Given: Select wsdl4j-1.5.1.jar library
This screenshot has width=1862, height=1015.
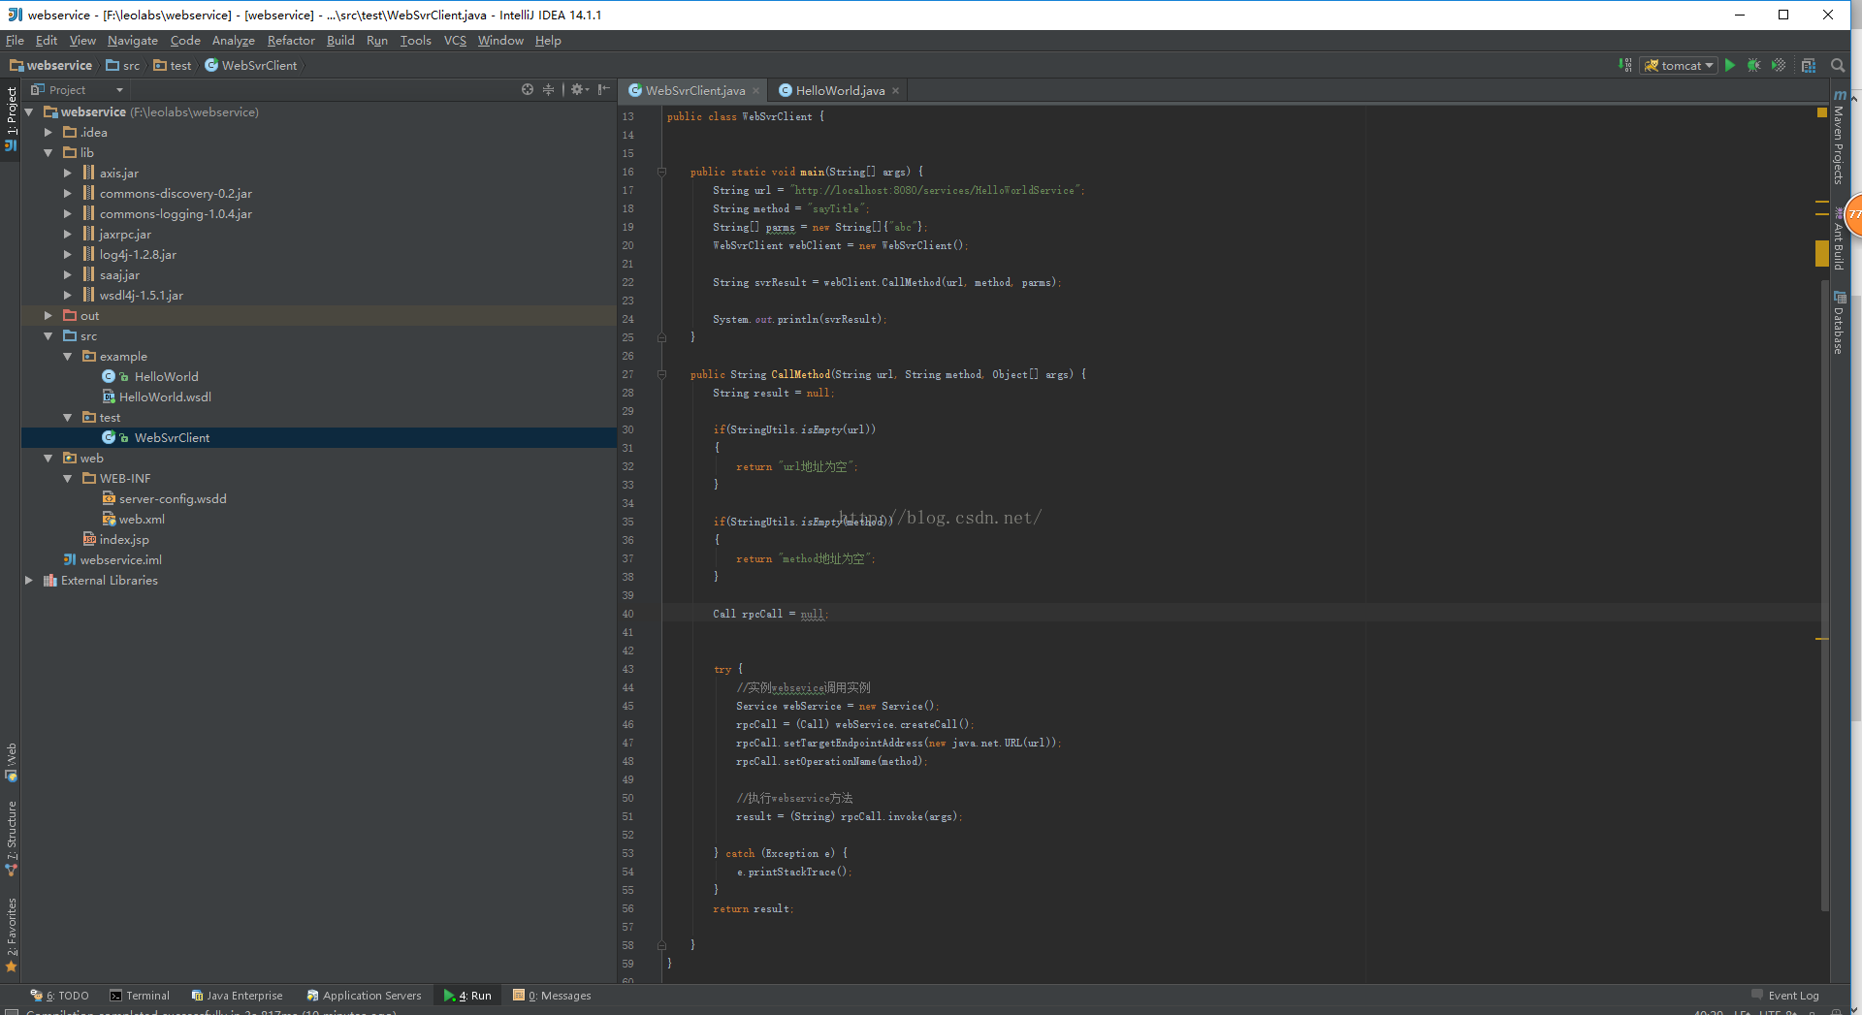Looking at the screenshot, I should 141,296.
